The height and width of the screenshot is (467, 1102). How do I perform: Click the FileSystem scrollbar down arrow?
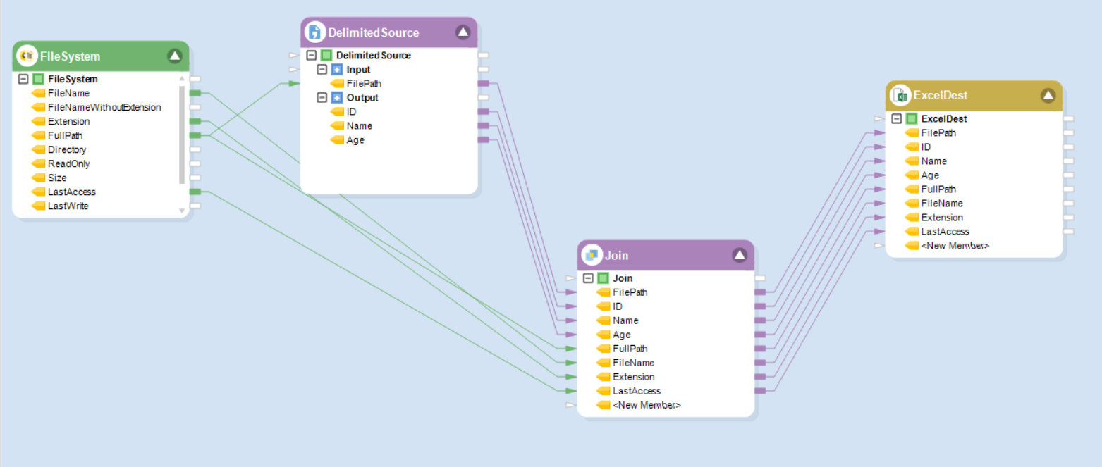pos(181,211)
